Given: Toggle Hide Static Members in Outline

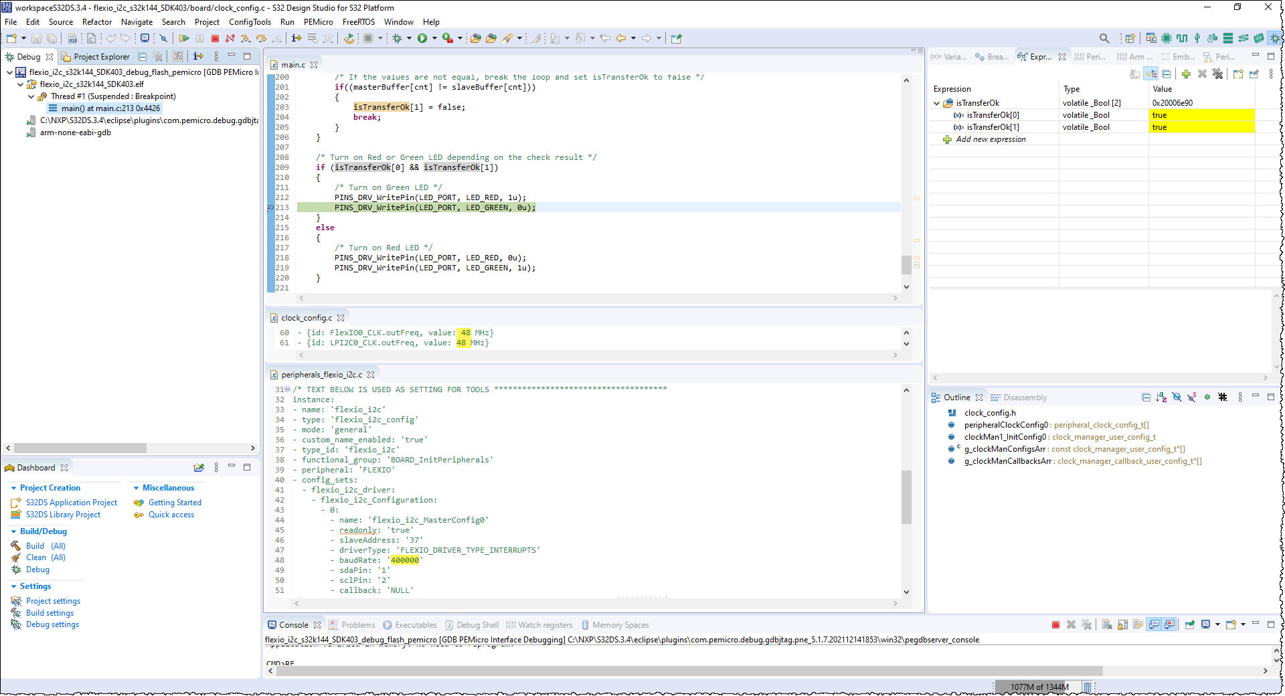Looking at the screenshot, I should click(x=1192, y=398).
